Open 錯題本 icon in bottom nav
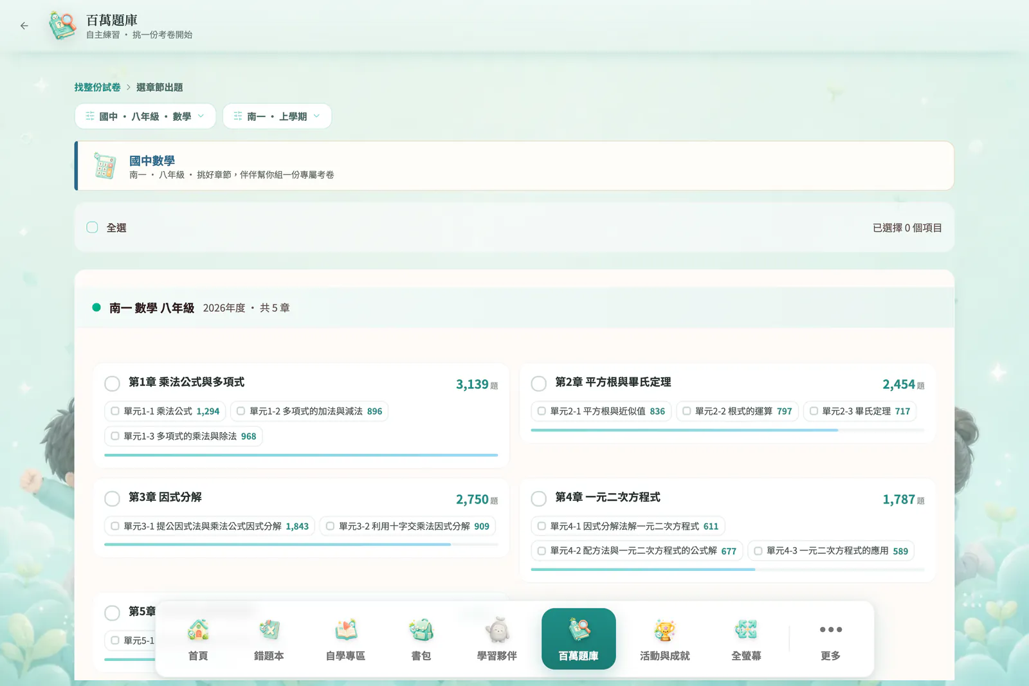 269,630
